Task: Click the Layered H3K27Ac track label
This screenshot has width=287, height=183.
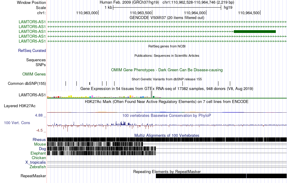Action: [x=20, y=106]
